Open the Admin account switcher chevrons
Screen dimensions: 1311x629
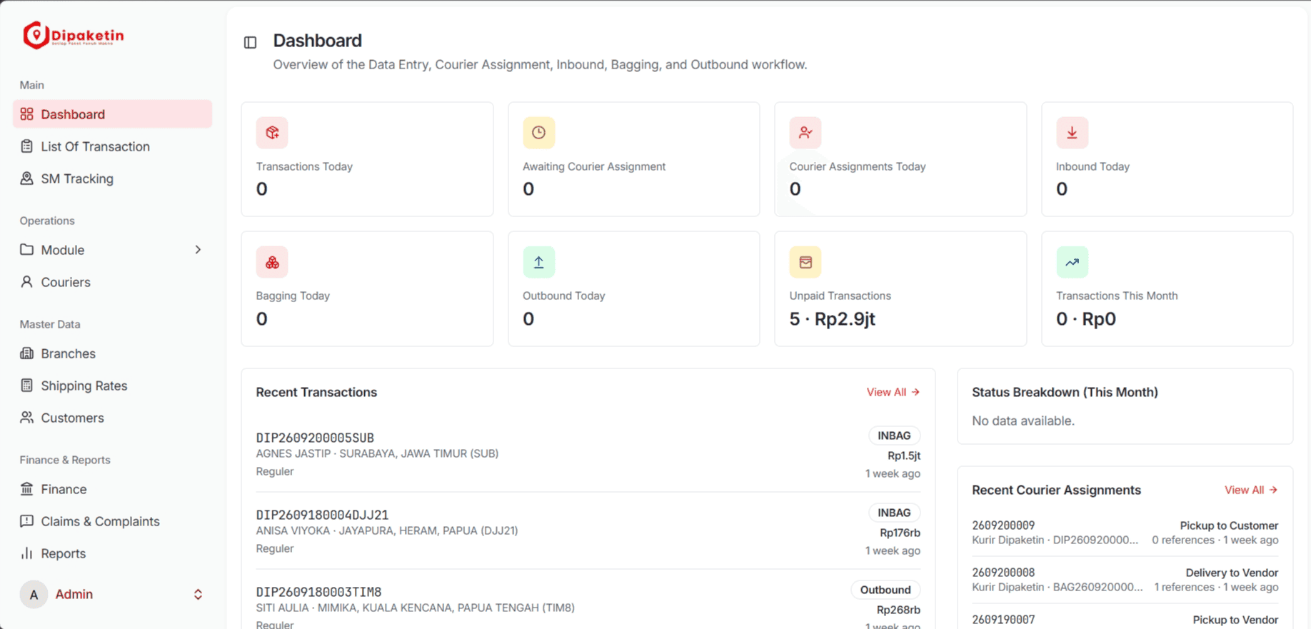198,594
